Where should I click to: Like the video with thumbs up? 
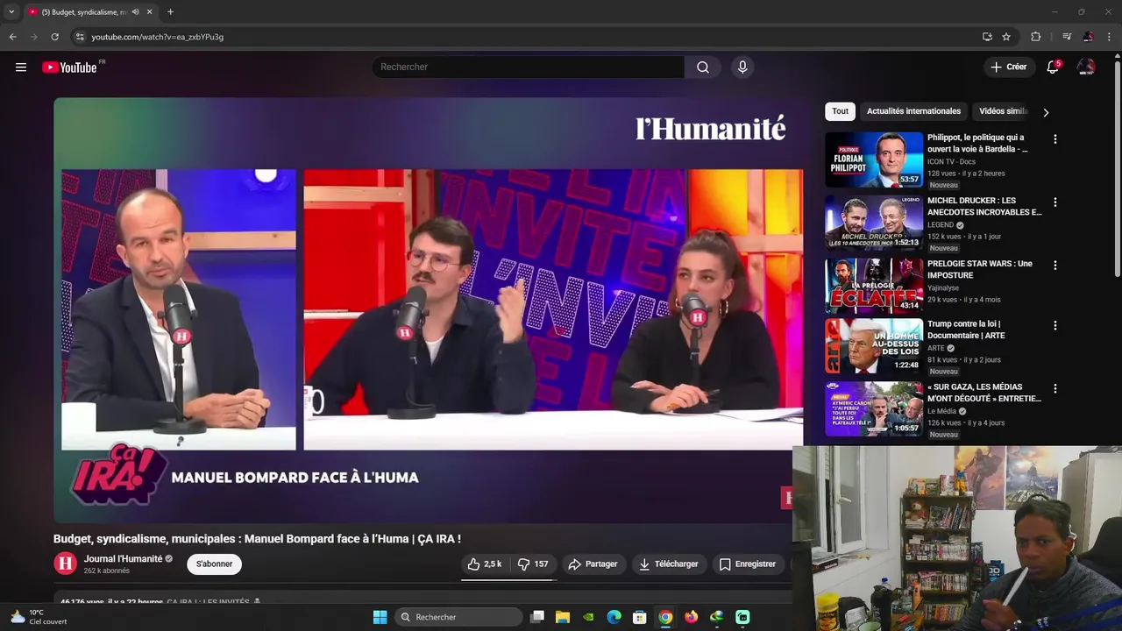point(484,564)
